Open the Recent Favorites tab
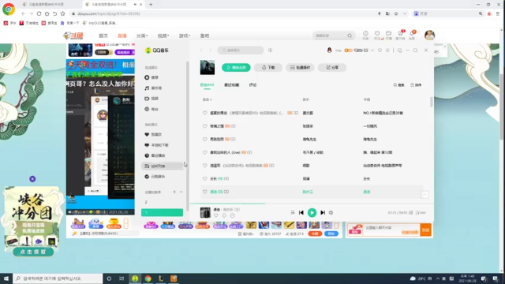Screen dimensions: 505x284 [x=231, y=85]
